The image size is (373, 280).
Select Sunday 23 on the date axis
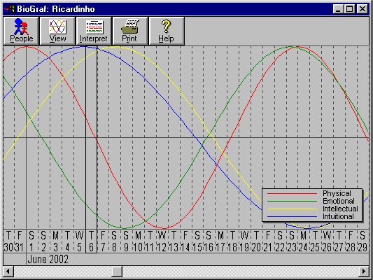[292, 241]
